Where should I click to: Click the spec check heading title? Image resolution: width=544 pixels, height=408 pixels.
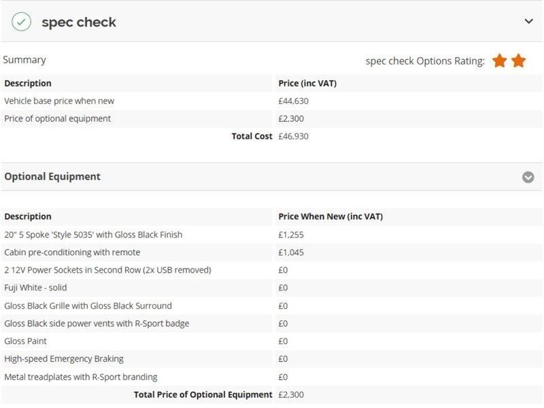pyautogui.click(x=79, y=22)
